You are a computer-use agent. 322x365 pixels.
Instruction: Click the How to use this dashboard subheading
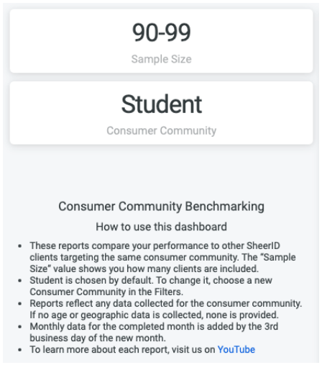click(x=162, y=227)
